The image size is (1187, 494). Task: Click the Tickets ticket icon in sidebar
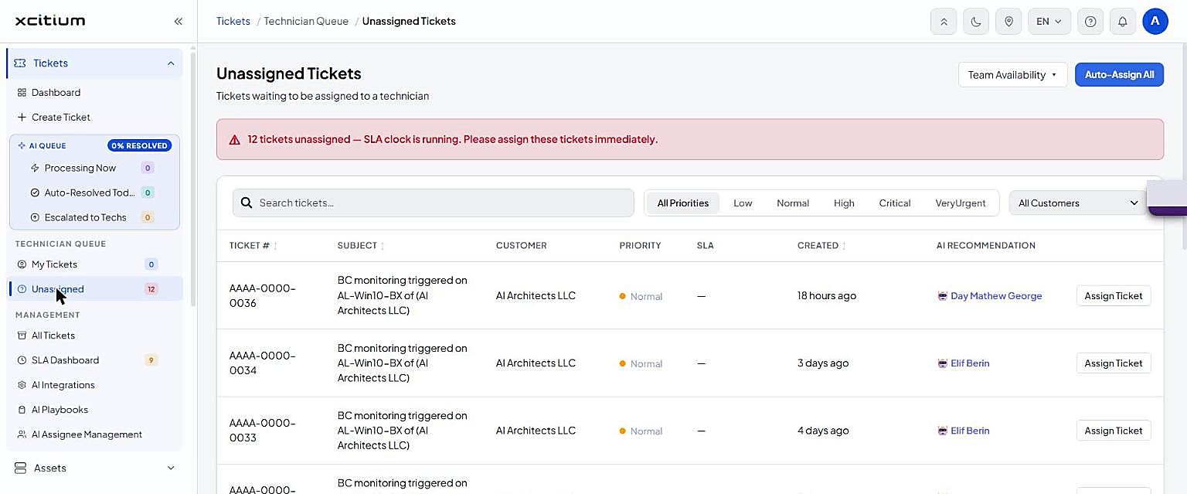click(x=20, y=63)
